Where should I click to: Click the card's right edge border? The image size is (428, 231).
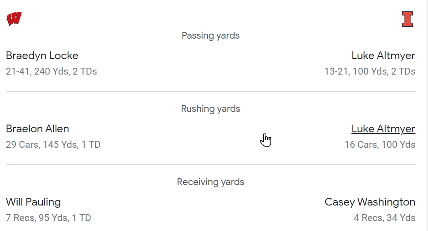(x=426, y=115)
